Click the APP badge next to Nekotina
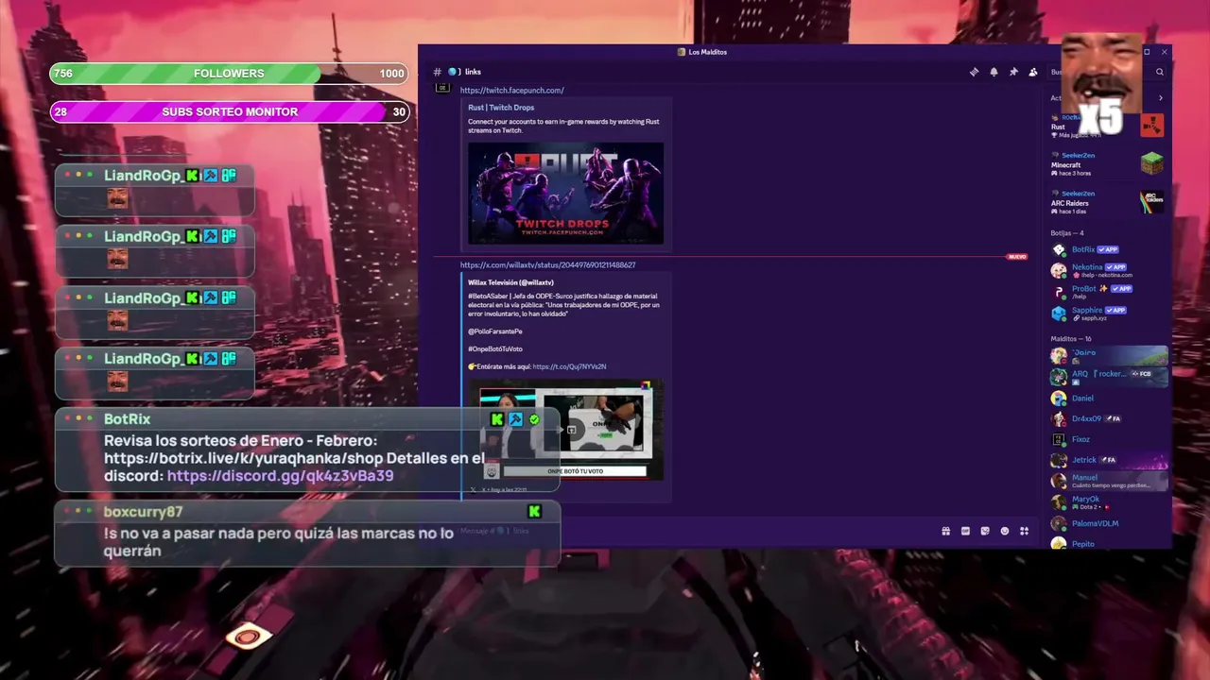The width and height of the screenshot is (1210, 680). tap(1116, 267)
